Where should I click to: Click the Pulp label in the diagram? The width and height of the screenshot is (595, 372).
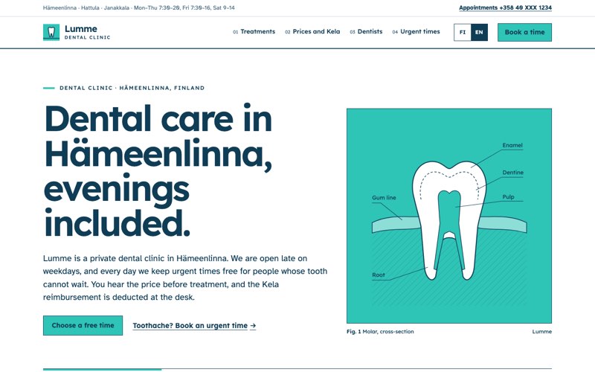click(508, 197)
